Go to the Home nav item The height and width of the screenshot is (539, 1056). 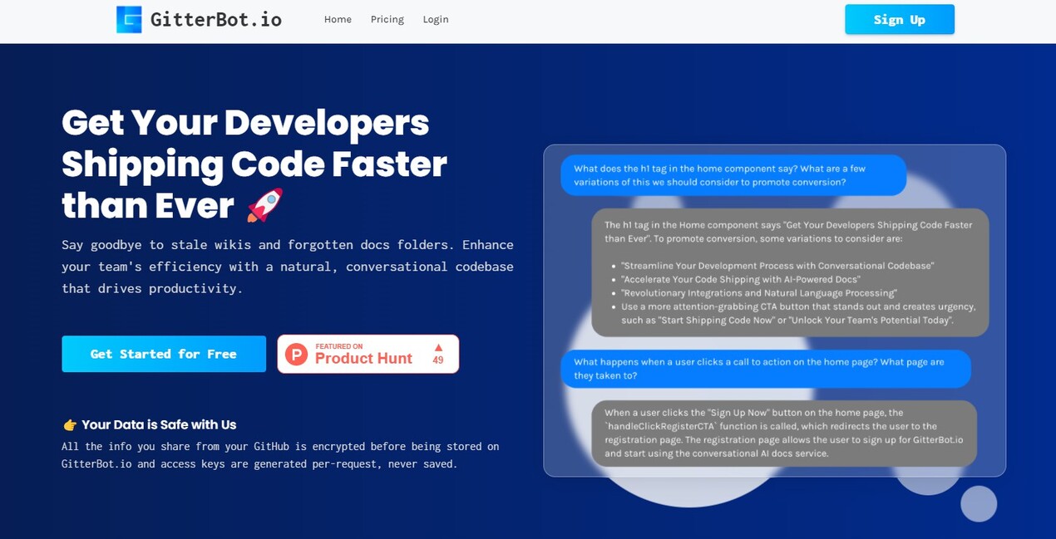tap(338, 19)
